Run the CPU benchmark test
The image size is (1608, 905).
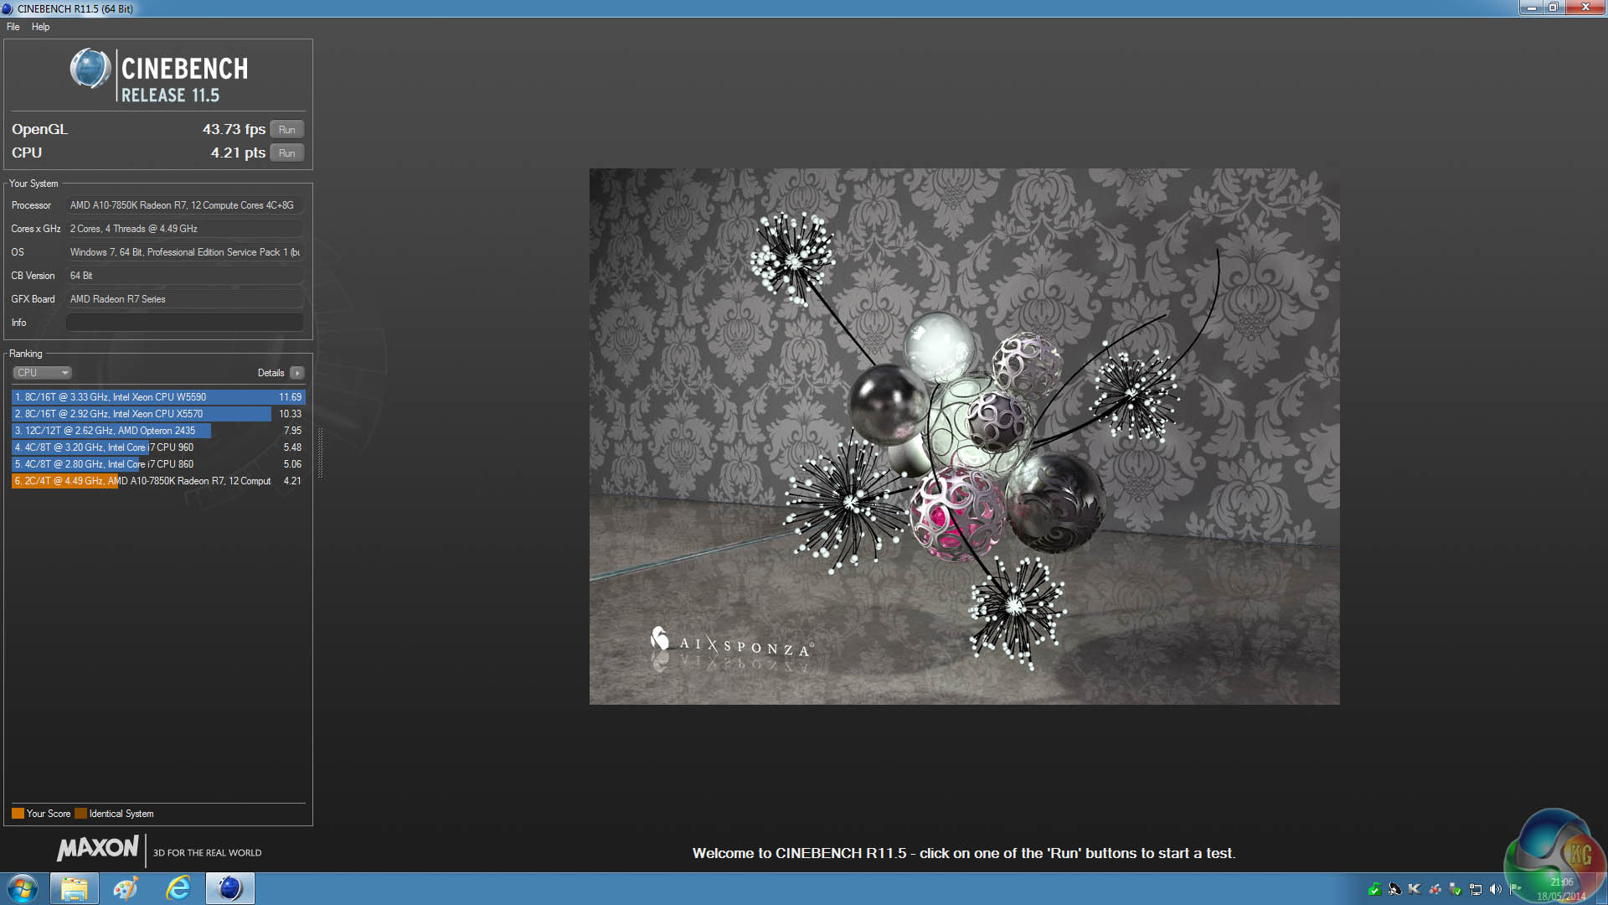(x=286, y=153)
